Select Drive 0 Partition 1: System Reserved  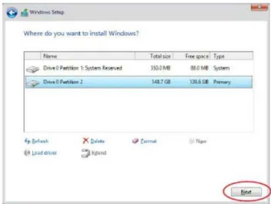coord(139,68)
